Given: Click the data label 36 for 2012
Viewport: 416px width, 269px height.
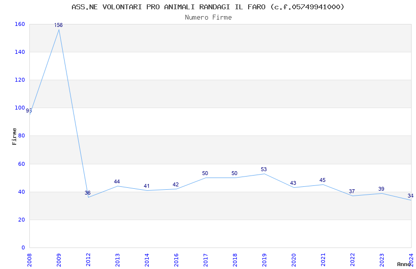Looking at the screenshot, I should [x=88, y=193].
